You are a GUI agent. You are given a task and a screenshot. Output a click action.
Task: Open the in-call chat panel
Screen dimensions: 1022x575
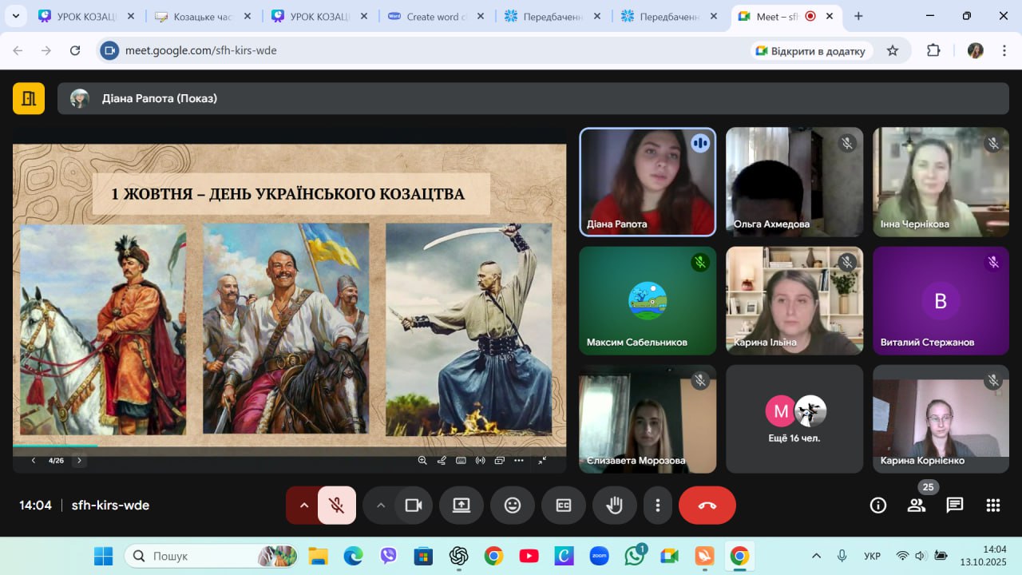point(955,506)
